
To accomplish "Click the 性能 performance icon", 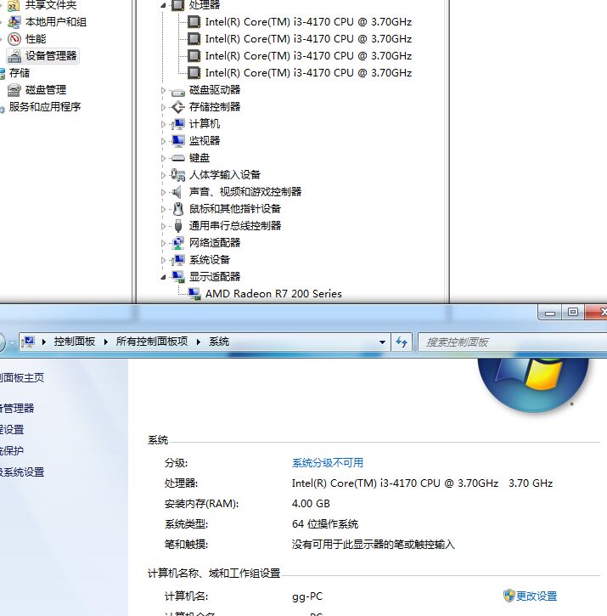I will pyautogui.click(x=14, y=39).
